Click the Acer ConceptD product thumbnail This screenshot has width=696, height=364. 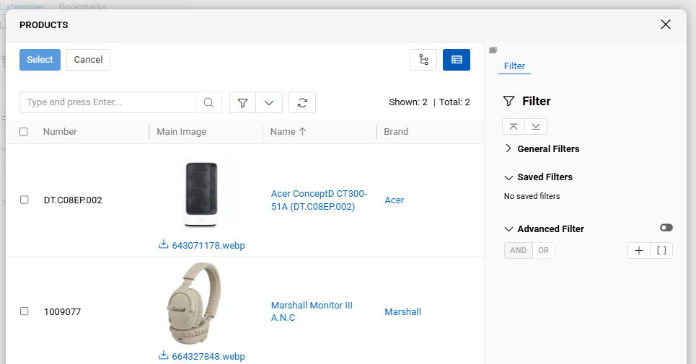click(x=201, y=193)
